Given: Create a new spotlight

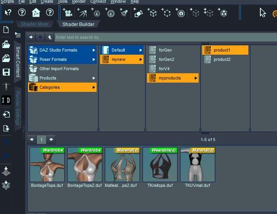Looking at the screenshot, I should [x=124, y=12].
